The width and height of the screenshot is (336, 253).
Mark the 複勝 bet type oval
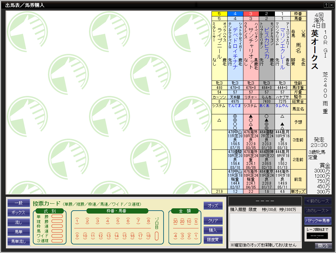57,221
